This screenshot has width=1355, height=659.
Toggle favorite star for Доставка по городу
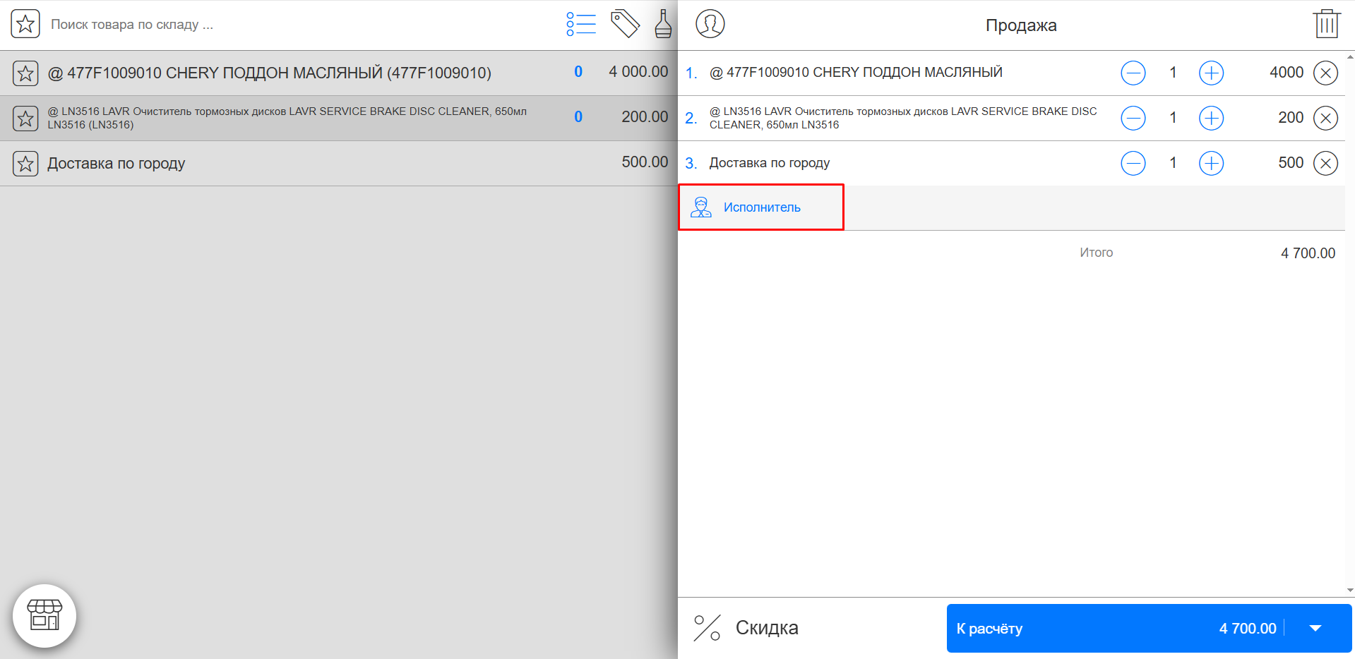(x=25, y=164)
